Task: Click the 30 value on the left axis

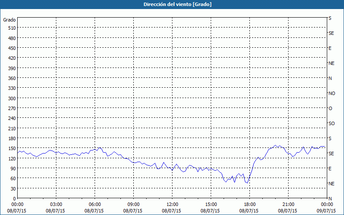Action: pyautogui.click(x=13, y=189)
